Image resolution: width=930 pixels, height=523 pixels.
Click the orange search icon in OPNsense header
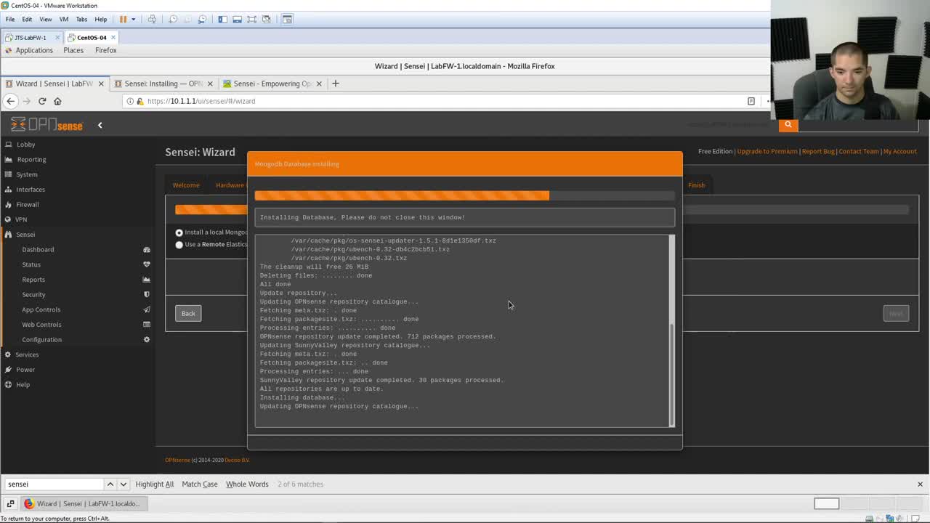788,125
